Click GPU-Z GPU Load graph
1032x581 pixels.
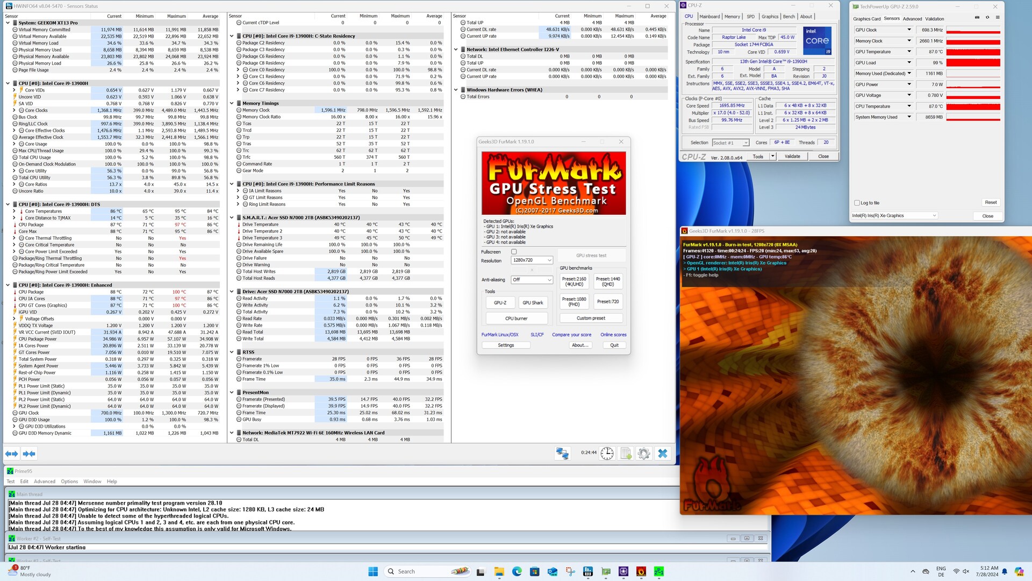[973, 62]
